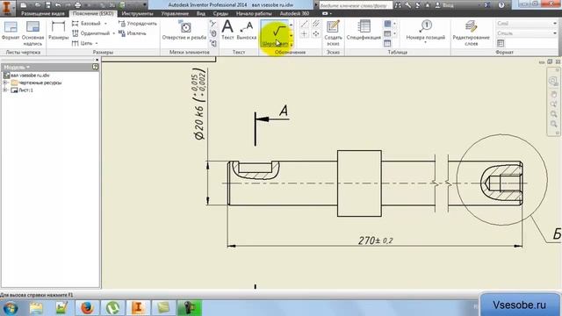
Task: Expand the Базовый dimension dropdown arrow
Action: click(105, 24)
